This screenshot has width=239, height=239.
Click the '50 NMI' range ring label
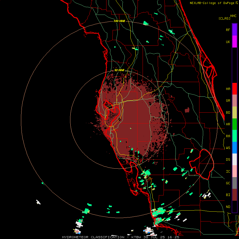119,70
